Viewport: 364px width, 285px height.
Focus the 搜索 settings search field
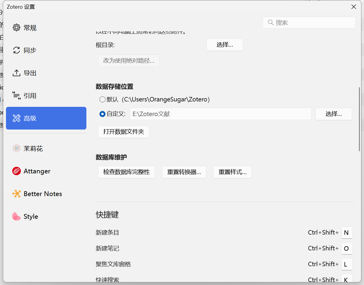click(x=309, y=23)
